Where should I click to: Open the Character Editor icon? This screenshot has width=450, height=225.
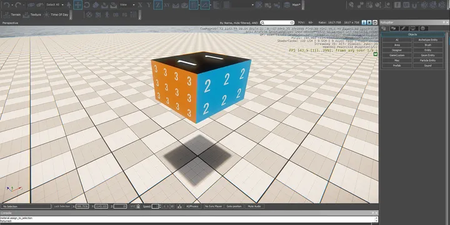coord(107,14)
